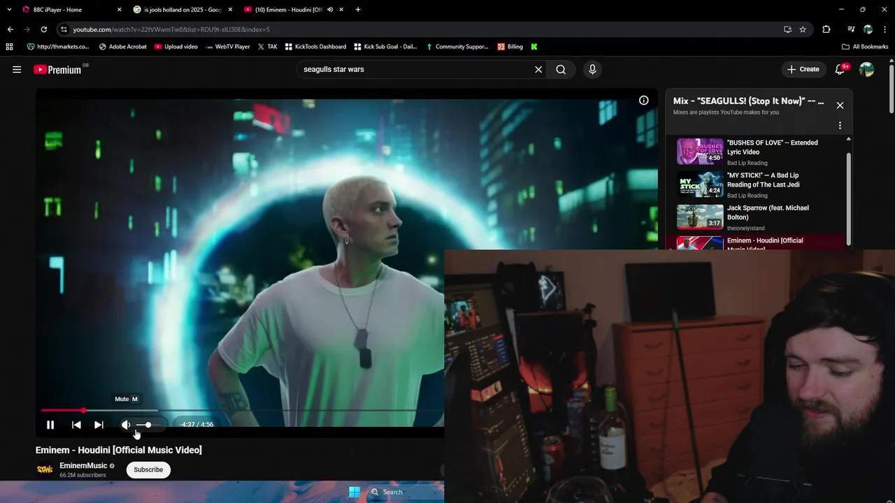The width and height of the screenshot is (895, 503).
Task: Mute the video with the speaker icon
Action: coord(126,425)
